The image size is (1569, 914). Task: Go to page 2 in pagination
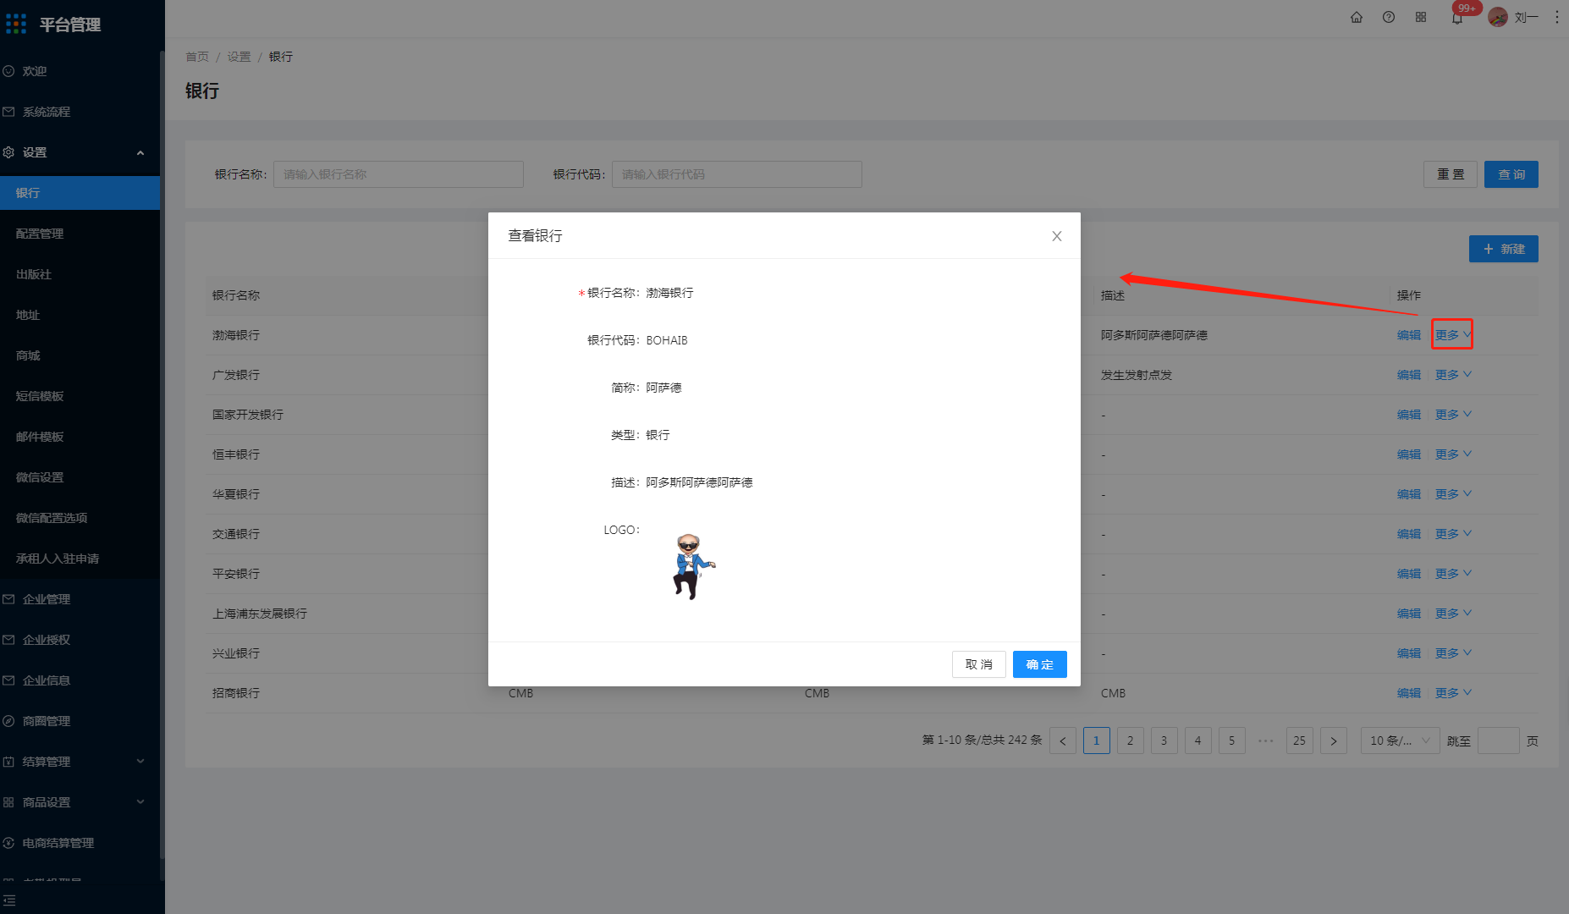click(1131, 741)
